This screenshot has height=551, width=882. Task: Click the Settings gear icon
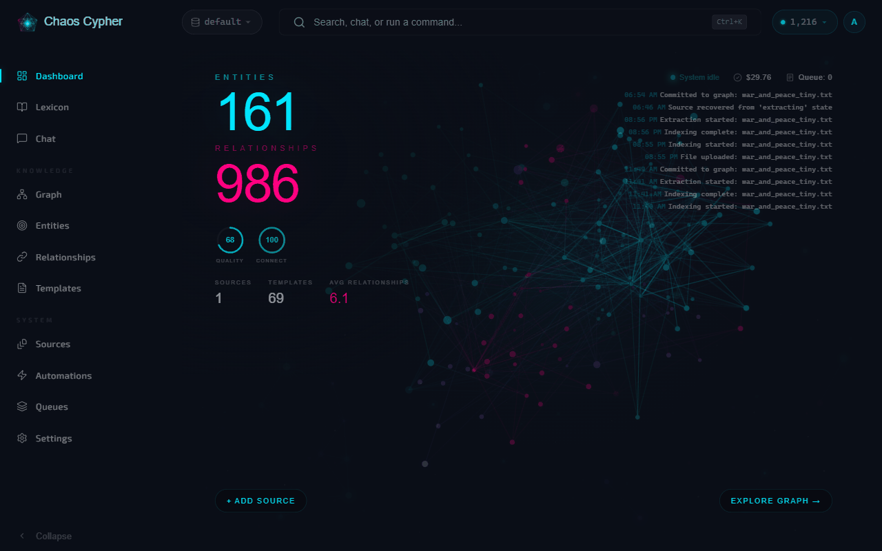pyautogui.click(x=22, y=438)
